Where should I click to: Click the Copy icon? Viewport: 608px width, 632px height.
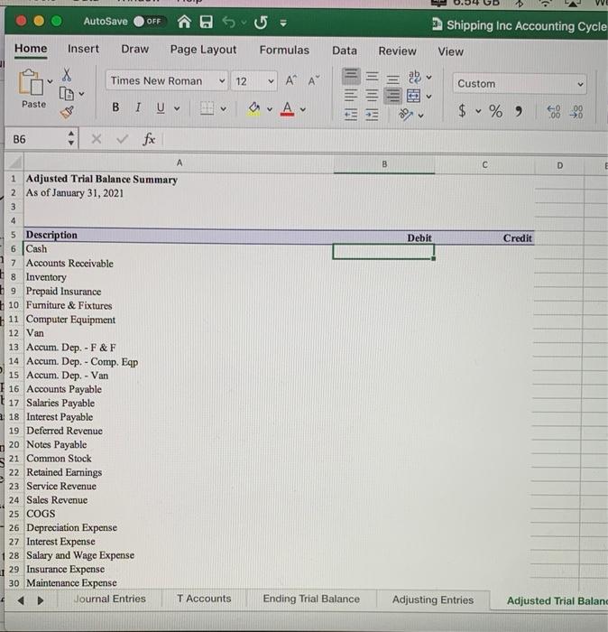point(67,94)
